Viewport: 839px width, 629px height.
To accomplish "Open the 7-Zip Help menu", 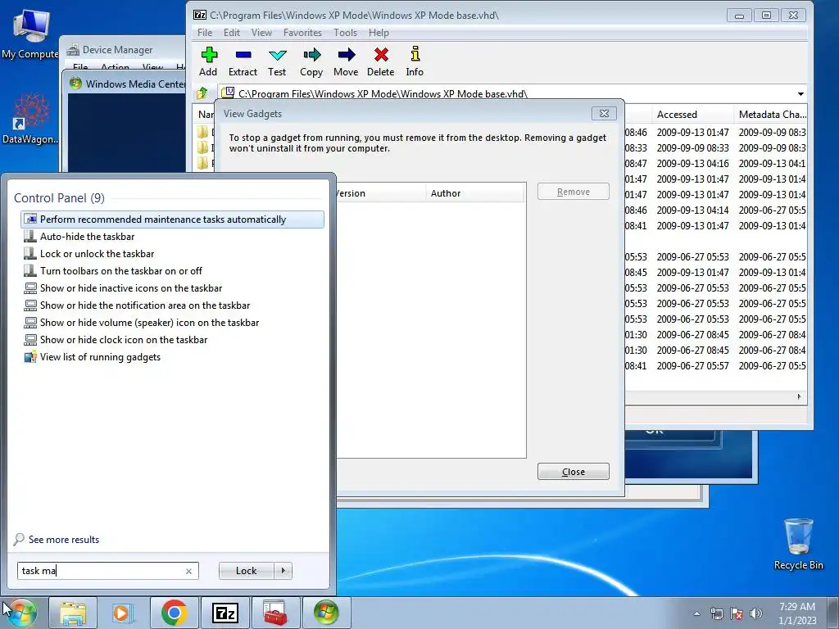I will point(379,33).
